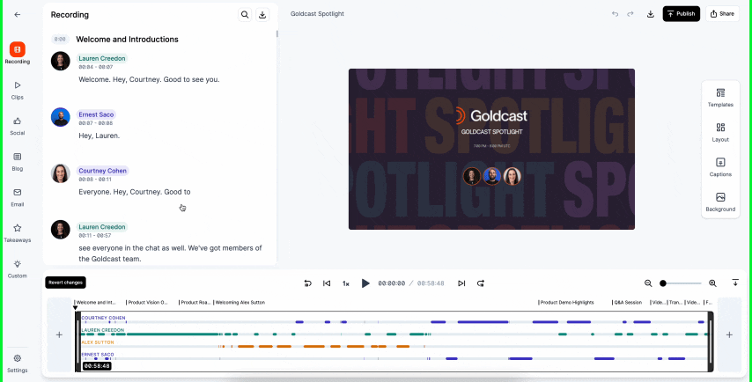Open the Templates panel
Screen dimensions: 752x382
point(720,98)
